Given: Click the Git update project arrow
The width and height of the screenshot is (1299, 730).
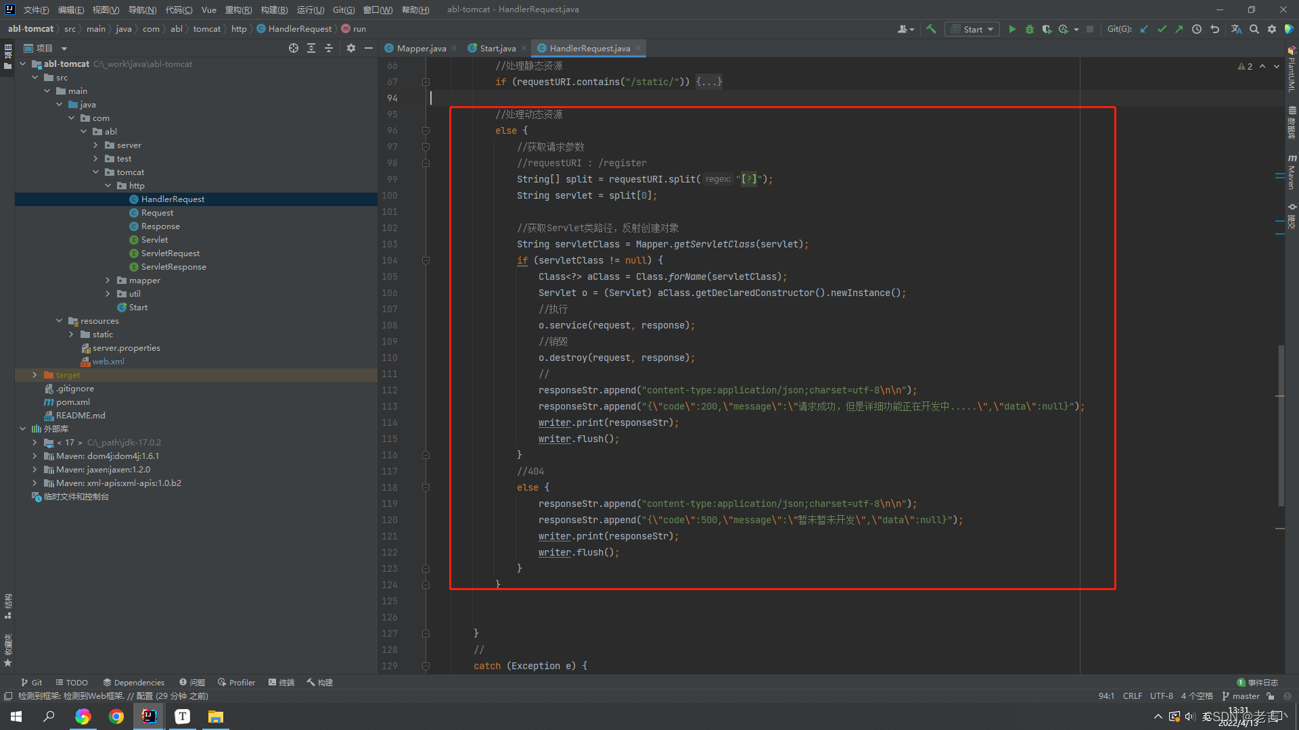Looking at the screenshot, I should 1144,29.
